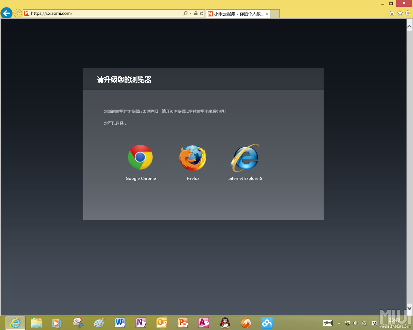This screenshot has width=413, height=330.
Task: Open the address bar autocomplete dropdown arrow
Action: [190, 13]
